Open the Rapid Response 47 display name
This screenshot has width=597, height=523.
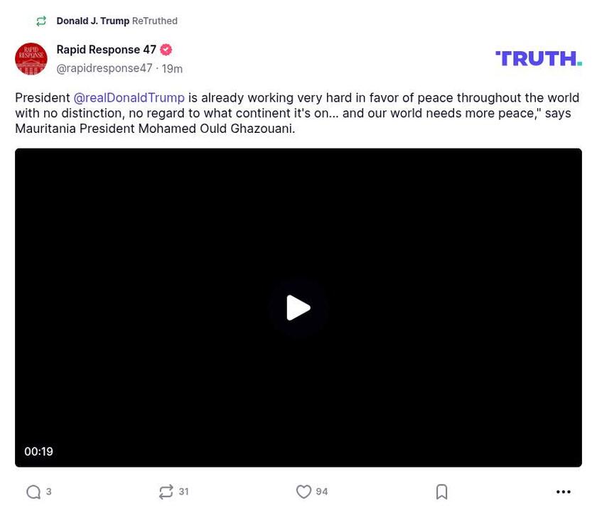(x=106, y=50)
